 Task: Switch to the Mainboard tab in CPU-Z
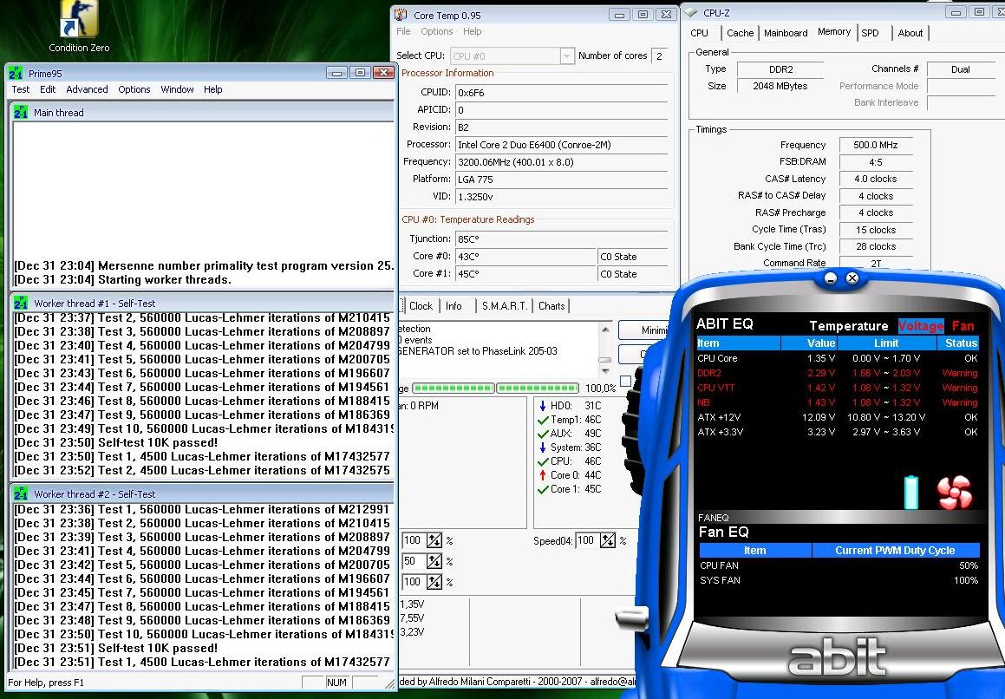click(785, 33)
